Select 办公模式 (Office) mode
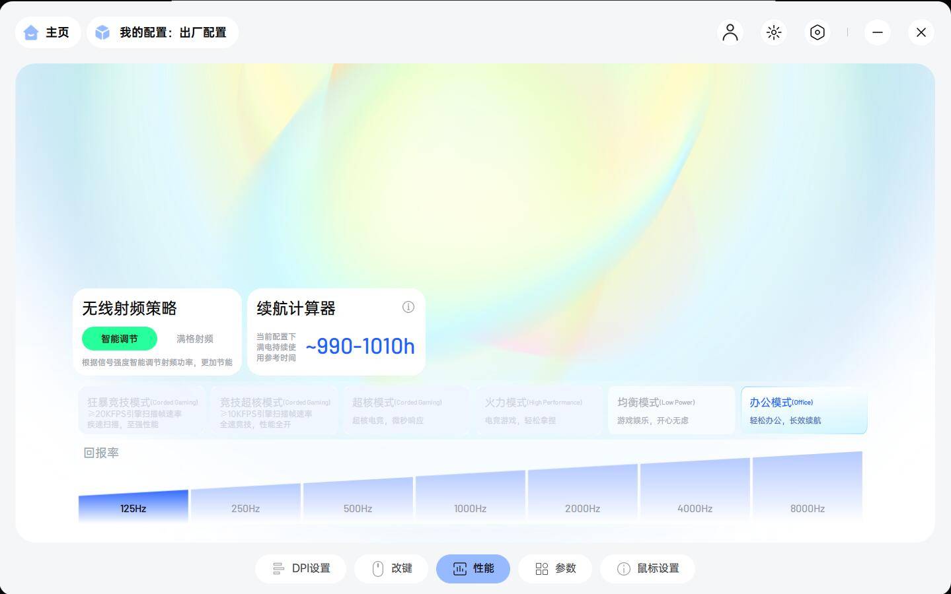The width and height of the screenshot is (951, 594). pyautogui.click(x=804, y=410)
